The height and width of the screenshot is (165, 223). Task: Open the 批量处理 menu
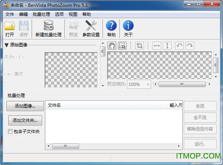(41, 14)
